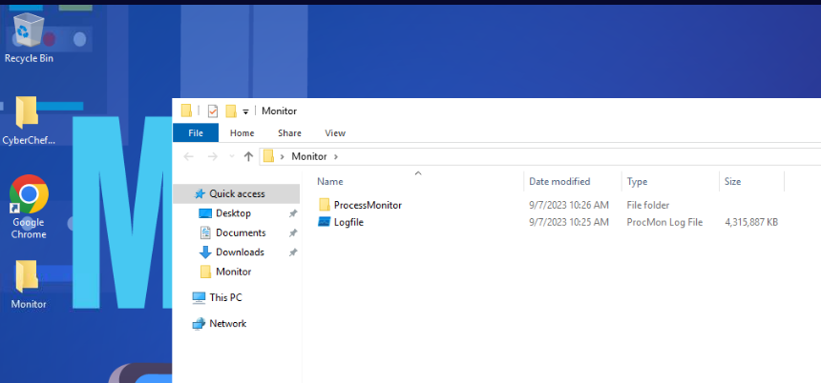The width and height of the screenshot is (821, 383).
Task: Click the 4,315,887 KB size cell
Action: pyautogui.click(x=751, y=223)
